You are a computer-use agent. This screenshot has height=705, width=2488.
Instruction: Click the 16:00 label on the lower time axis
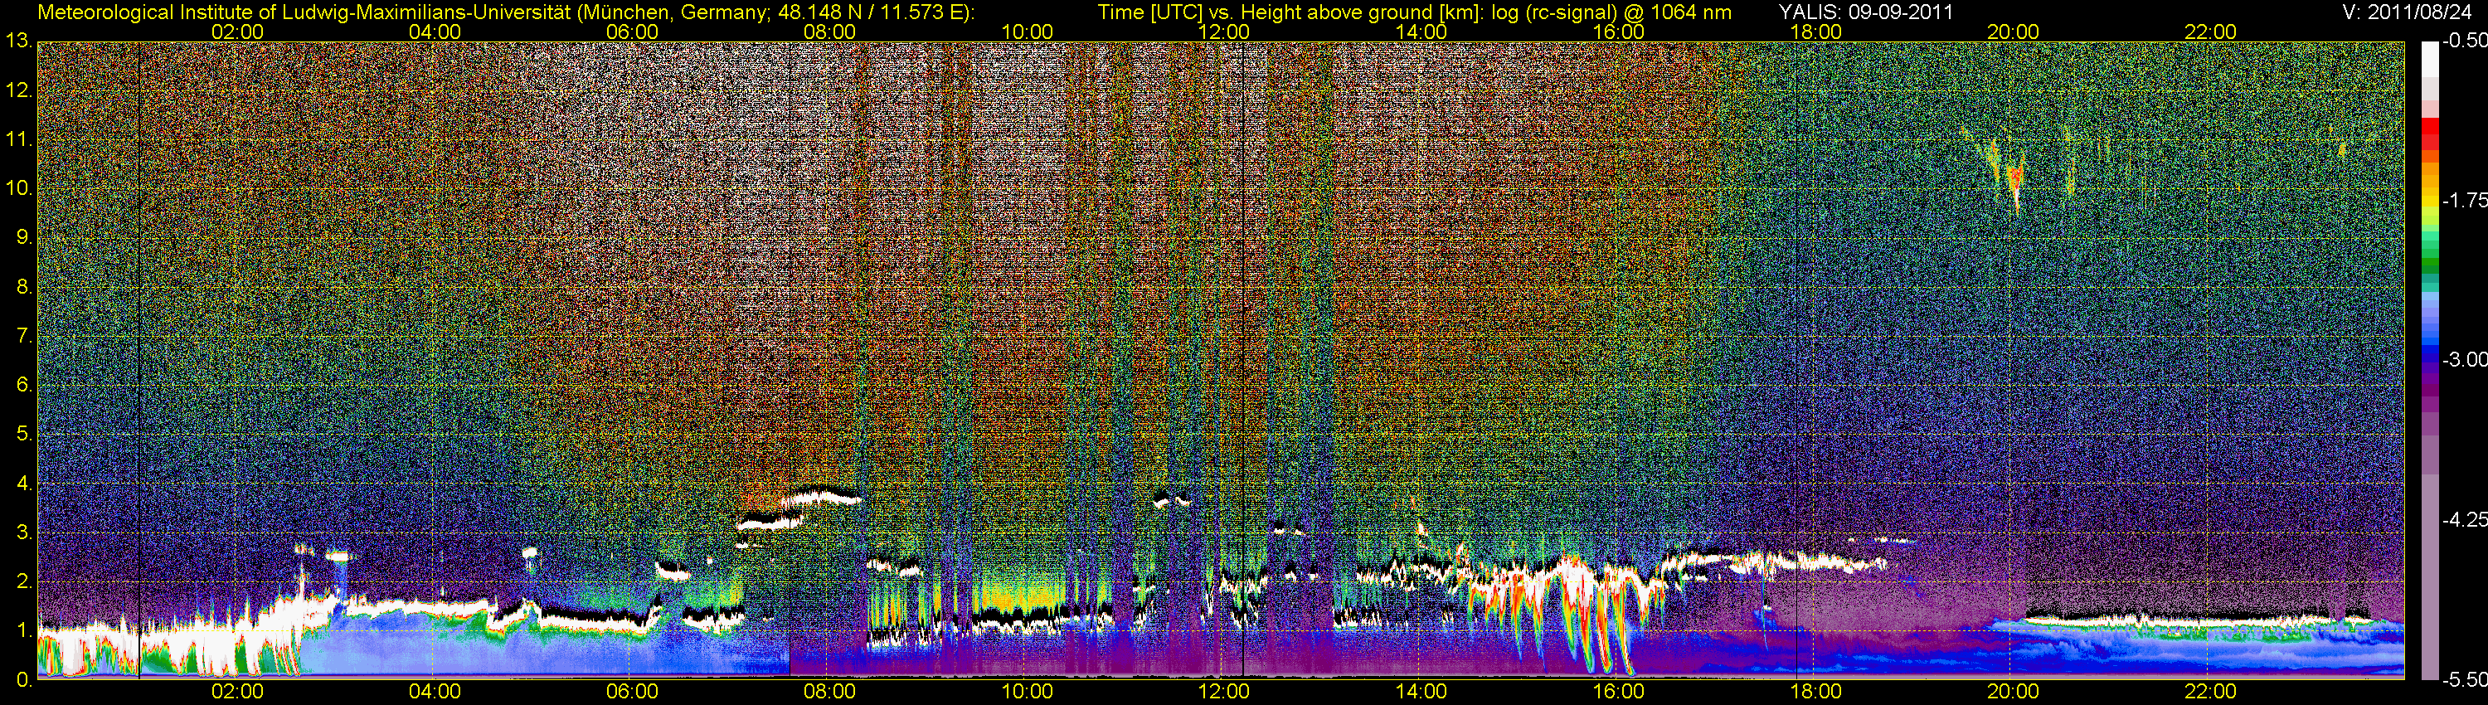point(1619,692)
